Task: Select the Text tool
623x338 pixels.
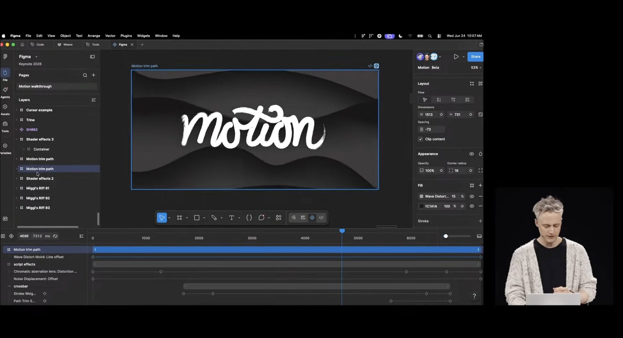Action: pos(231,218)
